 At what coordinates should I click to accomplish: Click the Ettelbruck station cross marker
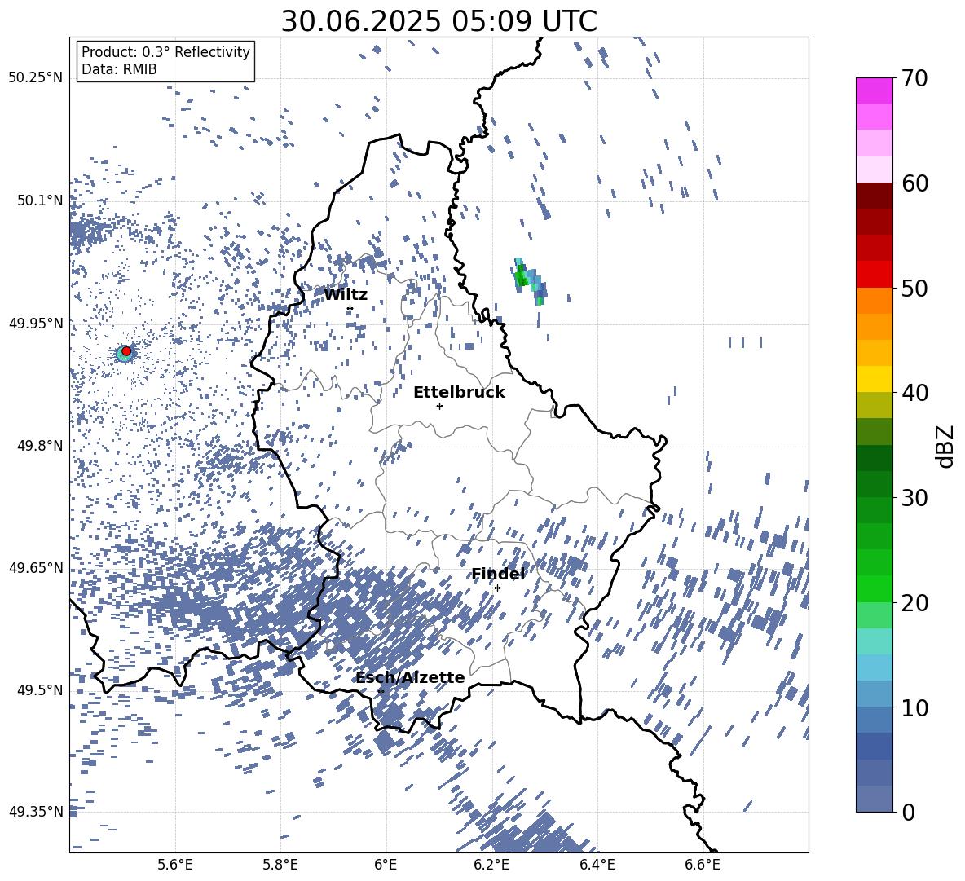pos(439,406)
